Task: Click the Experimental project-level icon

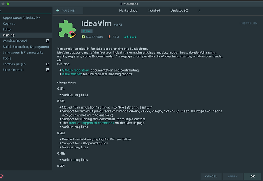Action: pos(48,70)
